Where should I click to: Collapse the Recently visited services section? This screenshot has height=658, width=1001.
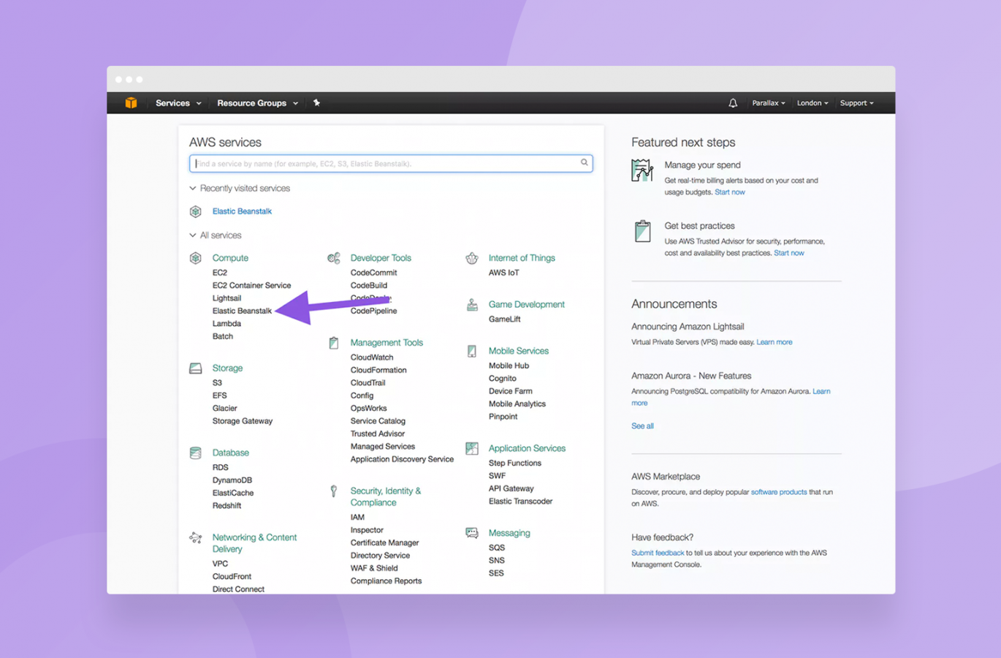coord(240,189)
